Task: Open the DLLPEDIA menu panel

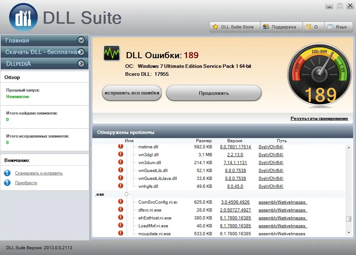Action: click(45, 64)
